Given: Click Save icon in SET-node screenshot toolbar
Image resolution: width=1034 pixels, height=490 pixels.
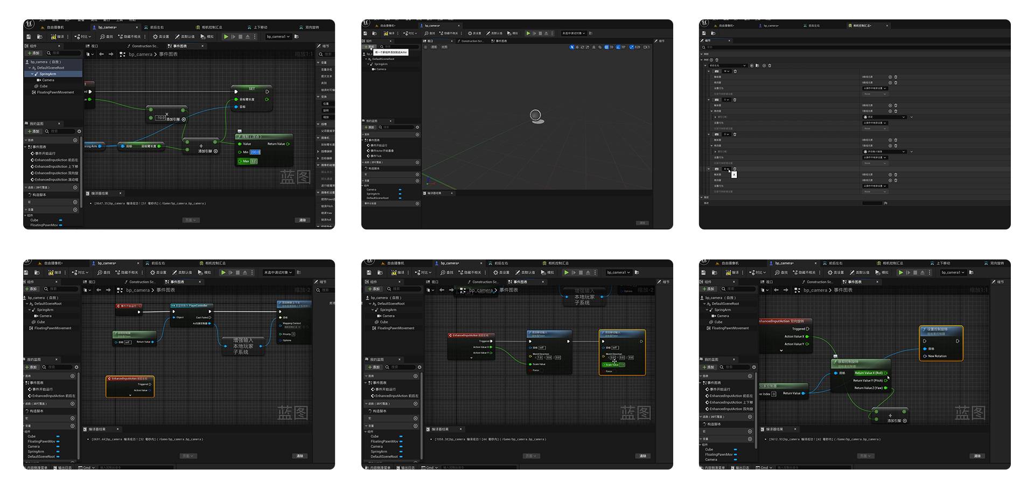Looking at the screenshot, I should [x=29, y=37].
